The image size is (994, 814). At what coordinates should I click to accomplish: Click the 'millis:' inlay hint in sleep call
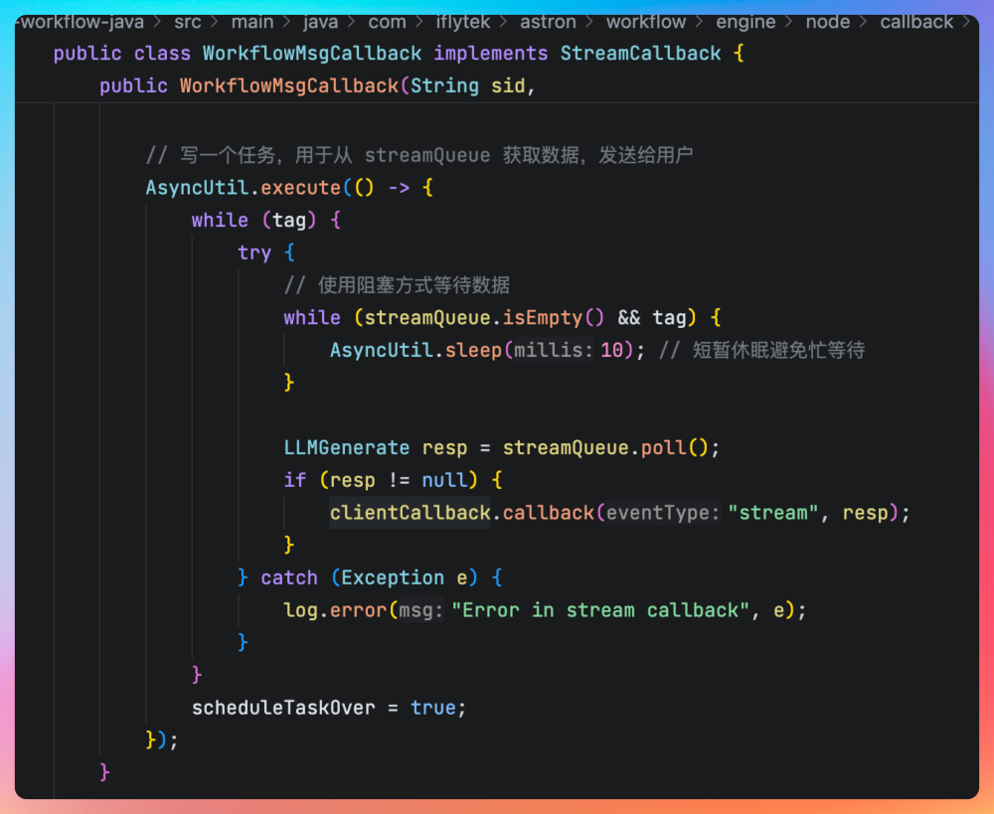554,350
